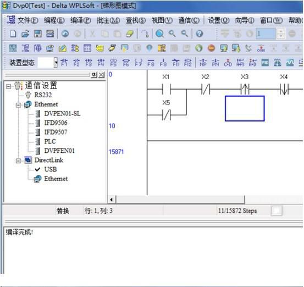Click the toolbar number input field
Viewport: 304px width, 287px height.
pyautogui.click(x=266, y=34)
